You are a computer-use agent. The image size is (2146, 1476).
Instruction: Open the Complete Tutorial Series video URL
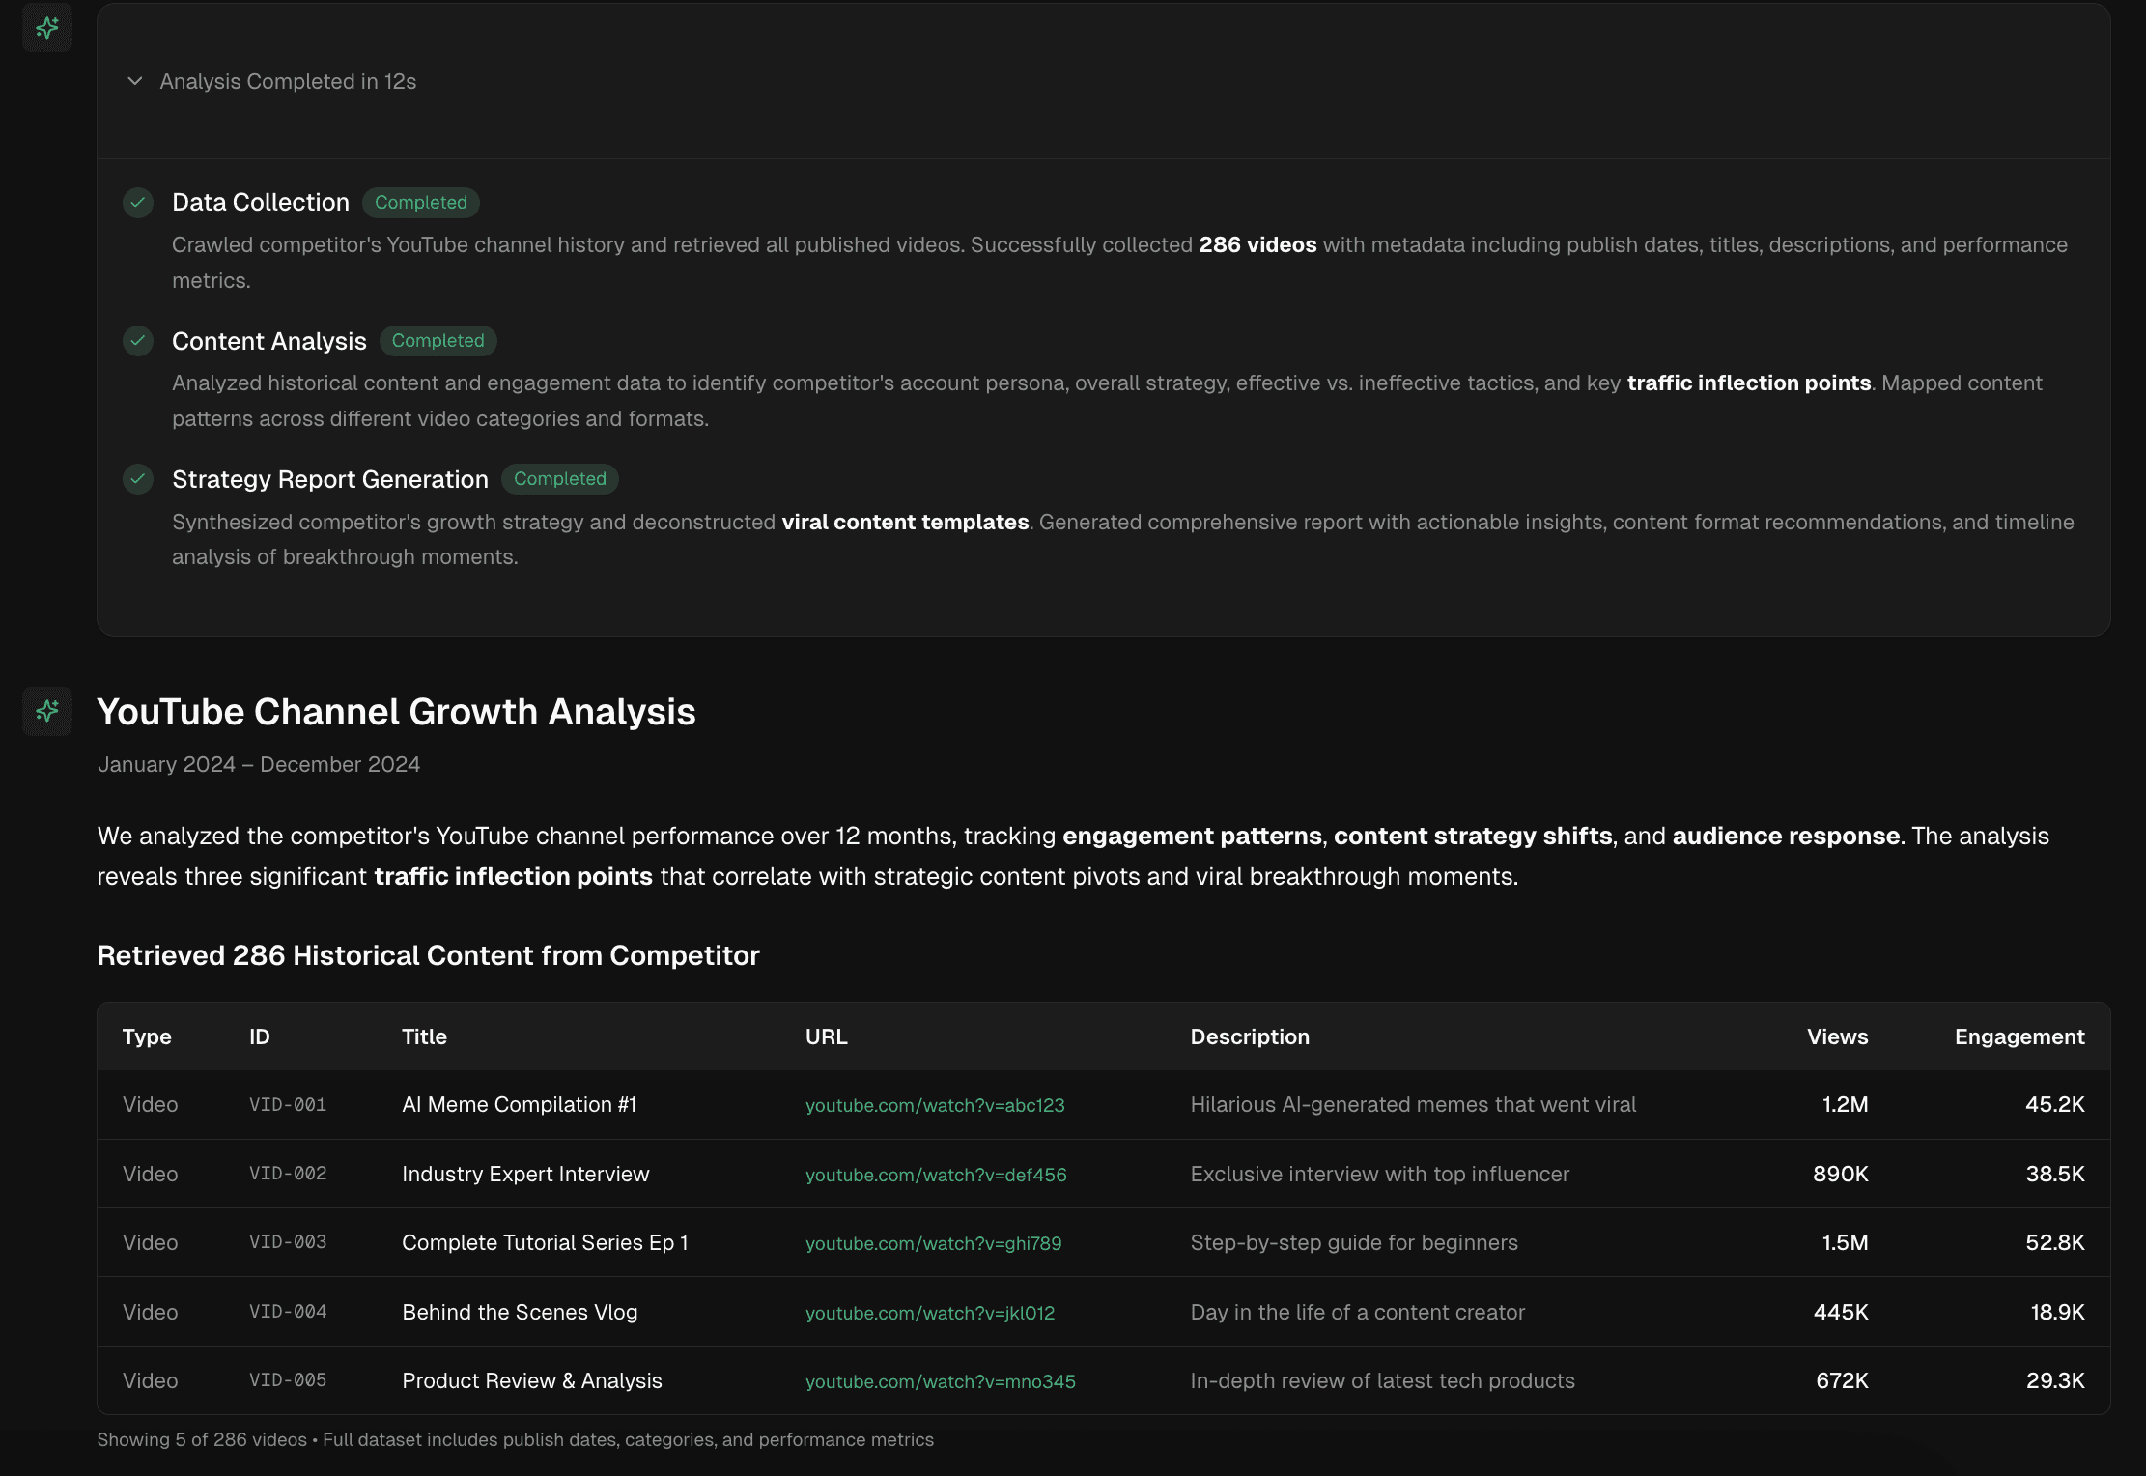pyautogui.click(x=933, y=1243)
